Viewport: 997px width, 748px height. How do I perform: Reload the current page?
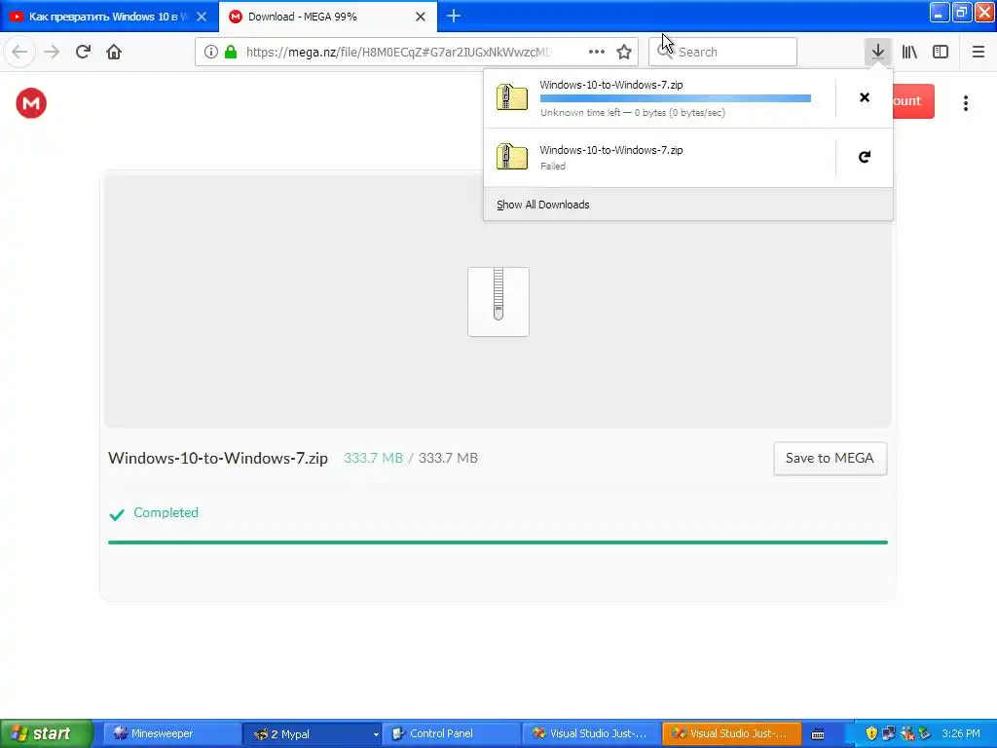(83, 52)
